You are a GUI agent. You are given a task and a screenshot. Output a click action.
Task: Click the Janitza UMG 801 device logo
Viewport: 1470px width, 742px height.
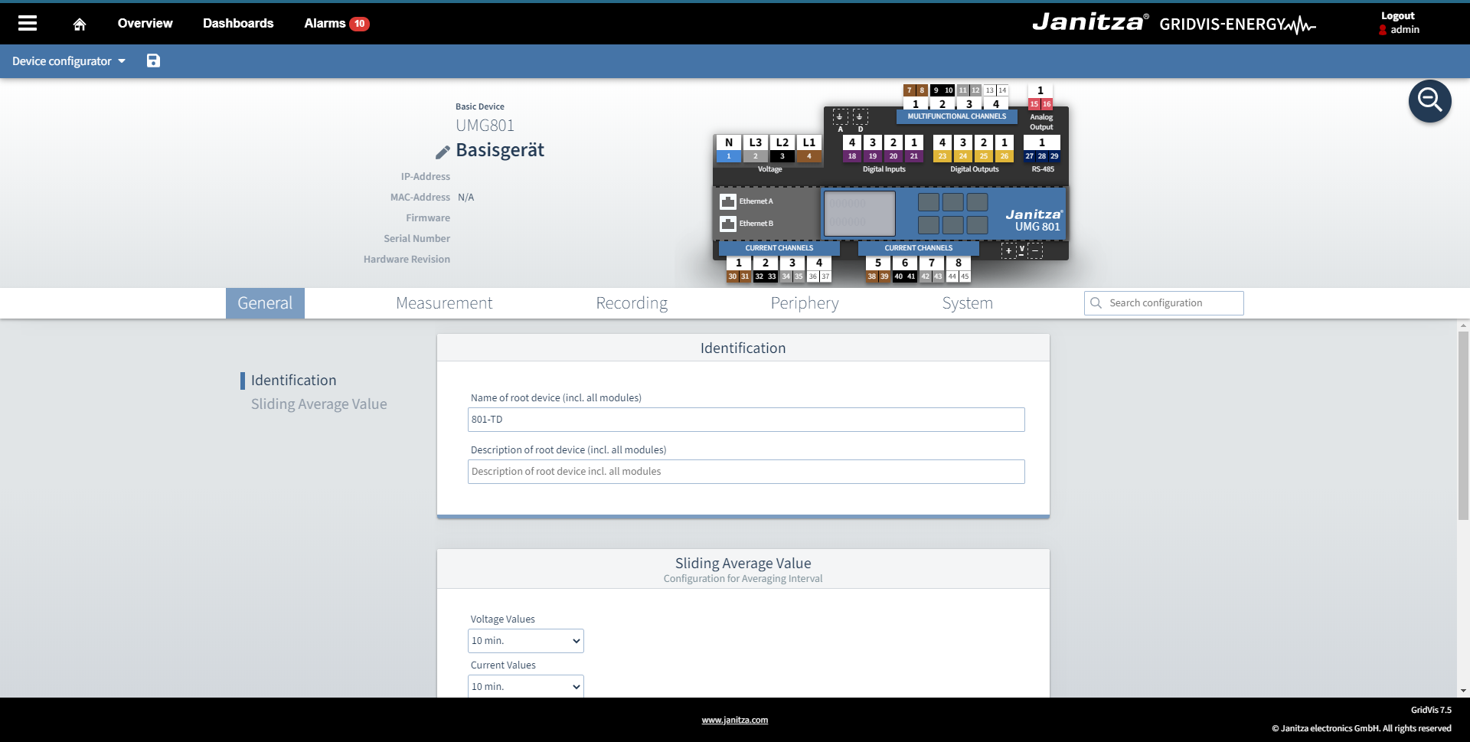[1034, 220]
